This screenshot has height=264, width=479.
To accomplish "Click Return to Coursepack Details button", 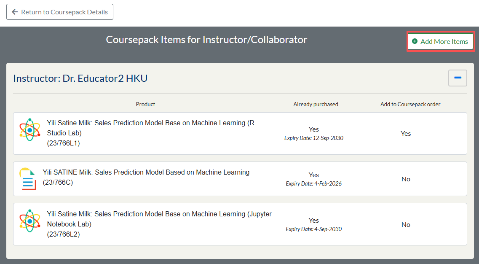I will coord(59,12).
